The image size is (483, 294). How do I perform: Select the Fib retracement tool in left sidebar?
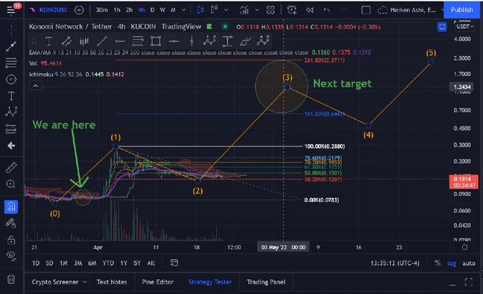[x=11, y=63]
